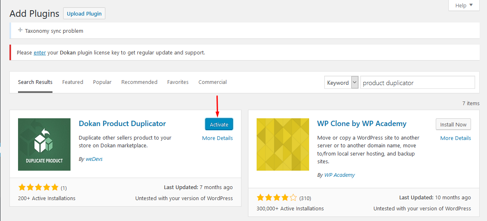The image size is (487, 221).
Task: Click 'Last Updated: 10 months ago' text
Action: pos(435,197)
